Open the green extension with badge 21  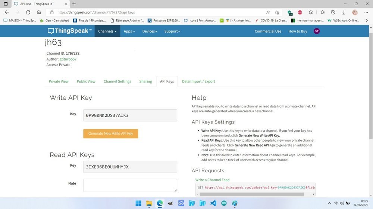point(290,13)
